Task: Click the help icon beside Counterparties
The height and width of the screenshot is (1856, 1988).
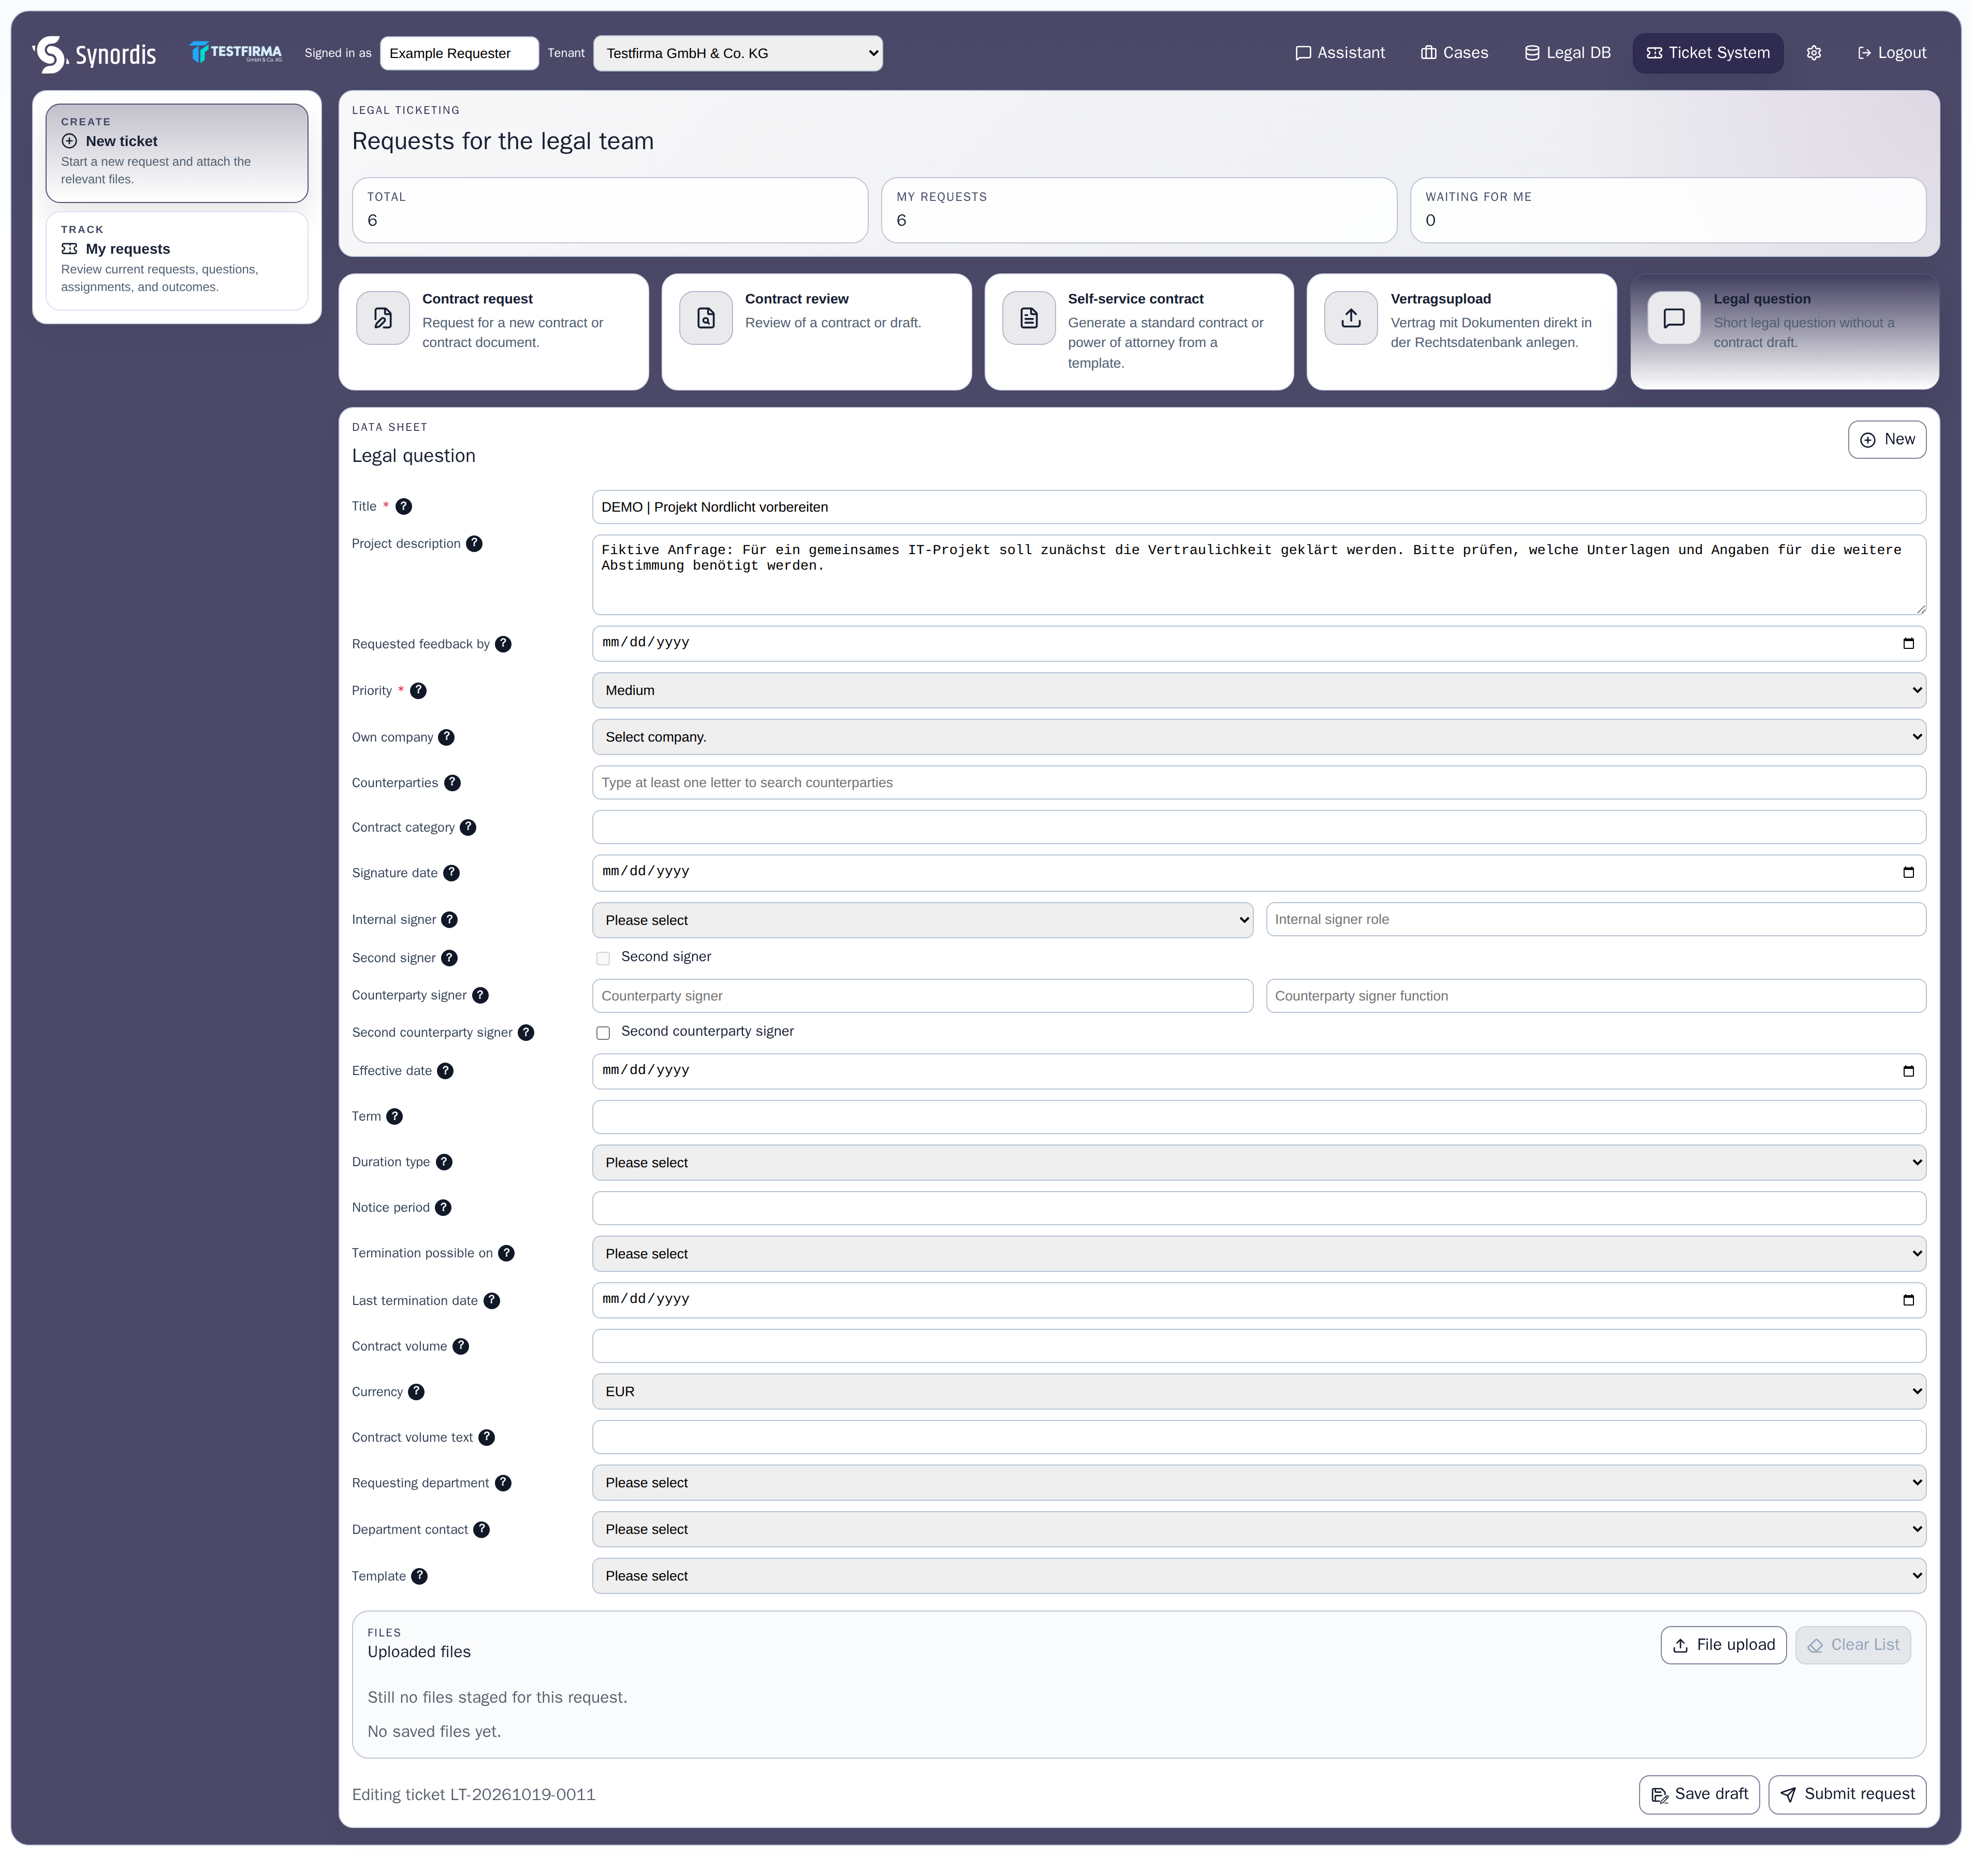Action: point(452,782)
